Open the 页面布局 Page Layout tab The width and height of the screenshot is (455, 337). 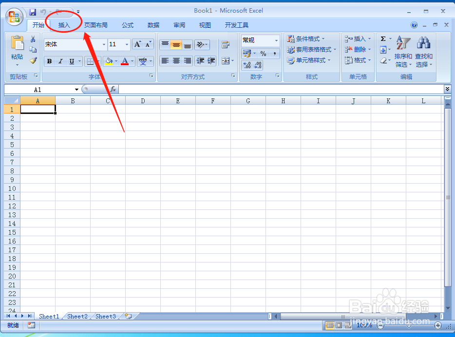(96, 25)
